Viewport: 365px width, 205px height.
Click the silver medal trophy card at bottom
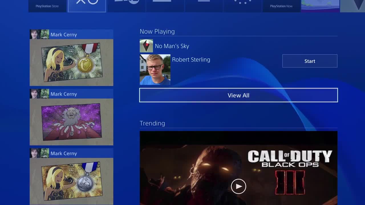point(71,179)
